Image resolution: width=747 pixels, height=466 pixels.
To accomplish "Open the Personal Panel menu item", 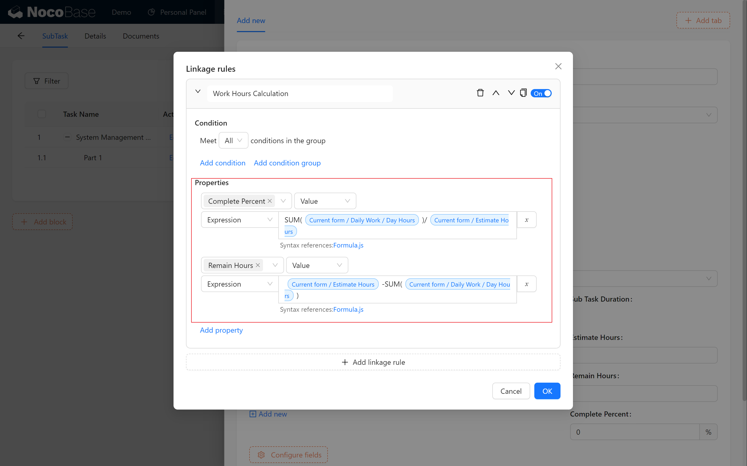I will click(177, 12).
